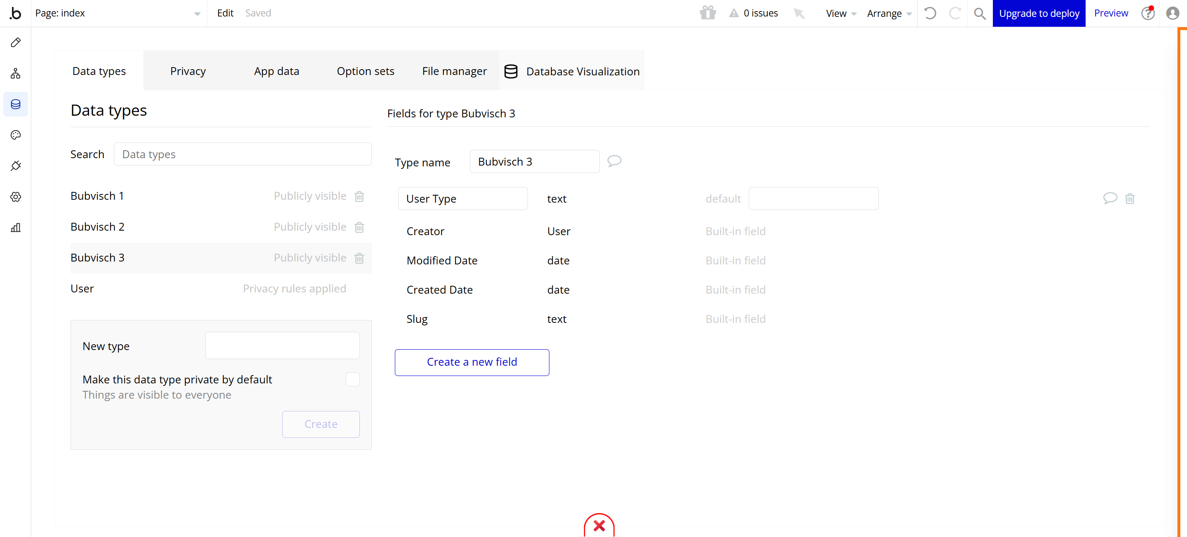The width and height of the screenshot is (1187, 537).
Task: Click the New type input field
Action: coord(282,346)
